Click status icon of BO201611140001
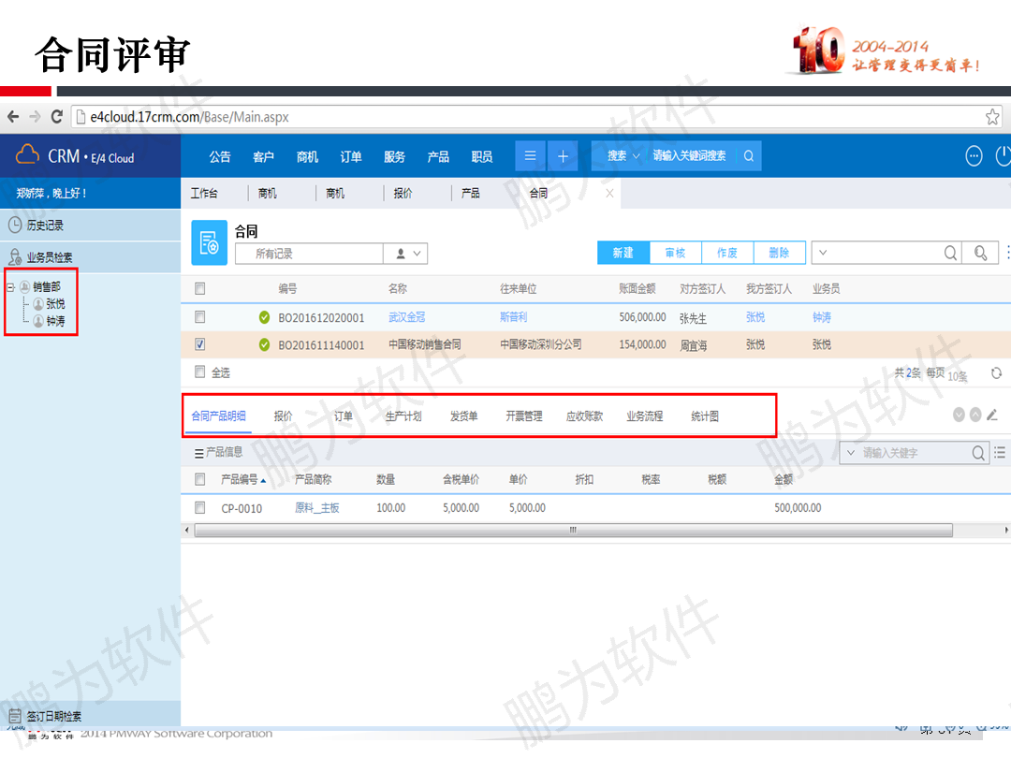This screenshot has height=758, width=1011. click(264, 344)
